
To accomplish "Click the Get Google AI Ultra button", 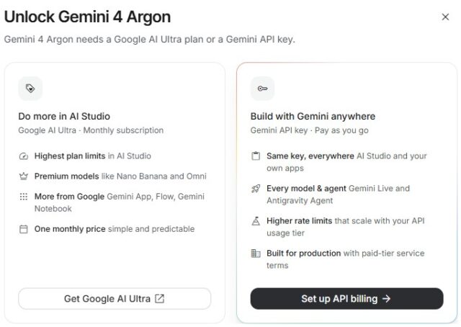I will pos(115,298).
